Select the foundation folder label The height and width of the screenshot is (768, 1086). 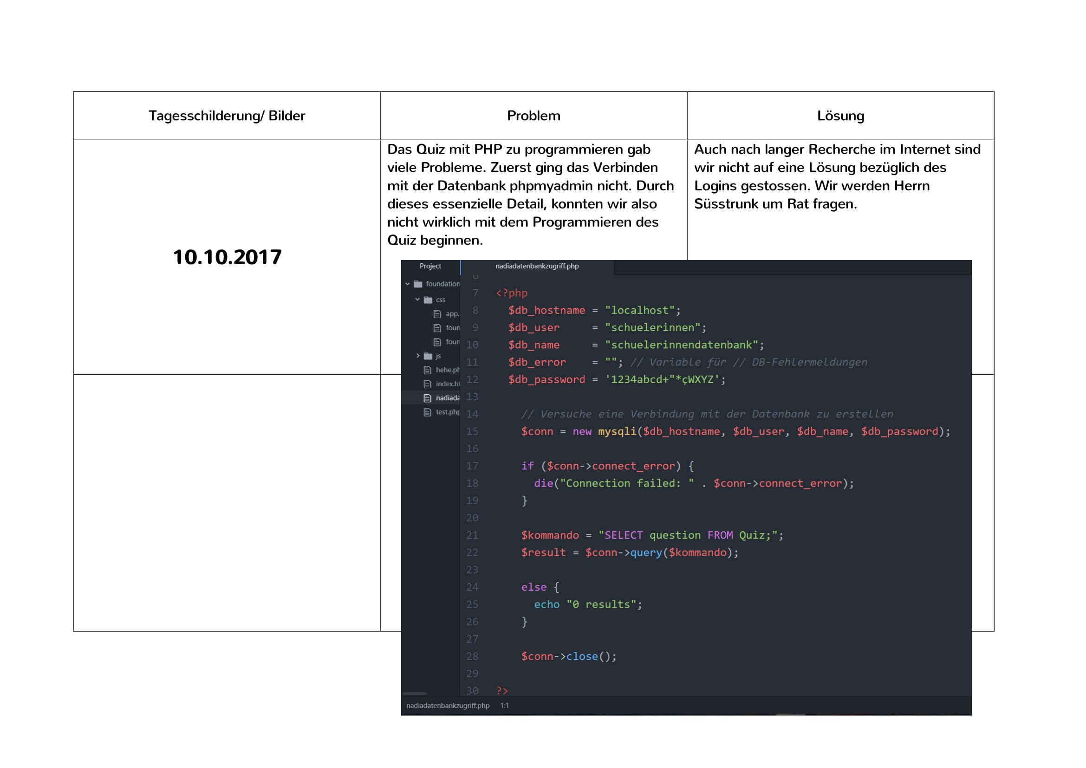pyautogui.click(x=442, y=284)
